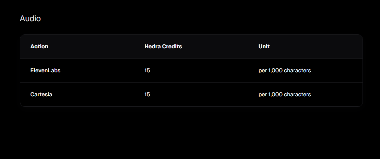This screenshot has width=380, height=159.
Task: Click the Labs part of ElevenLabs
Action: [54, 71]
